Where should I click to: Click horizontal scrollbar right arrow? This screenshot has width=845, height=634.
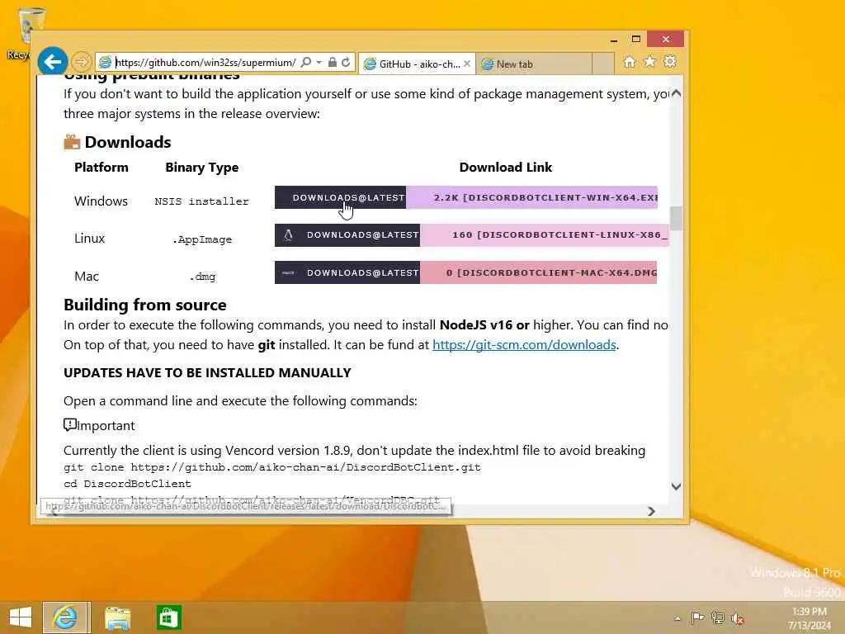651,511
